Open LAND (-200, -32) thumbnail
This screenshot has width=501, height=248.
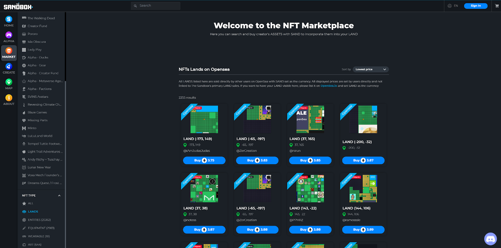tap(363, 119)
